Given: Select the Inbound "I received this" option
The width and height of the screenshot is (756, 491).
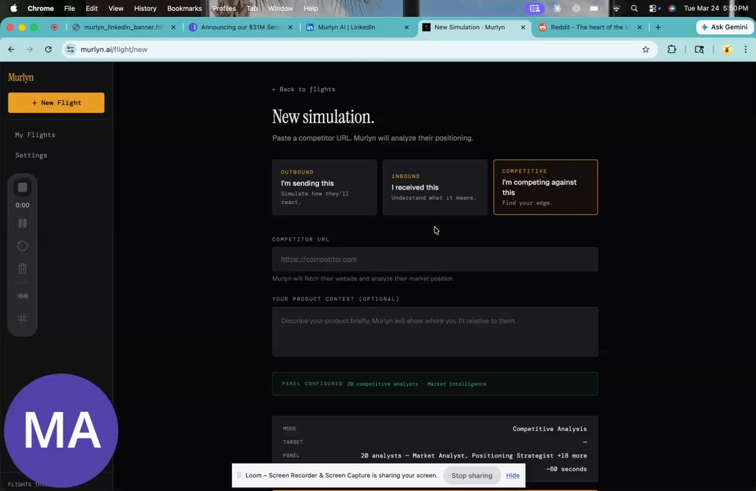Looking at the screenshot, I should (x=435, y=188).
